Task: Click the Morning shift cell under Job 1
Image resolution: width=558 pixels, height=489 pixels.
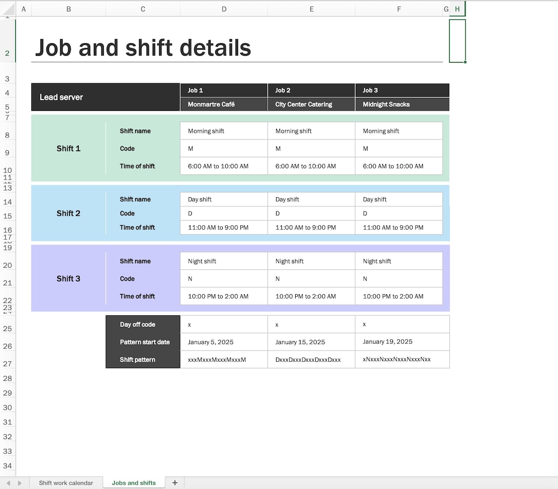Action: click(x=224, y=131)
